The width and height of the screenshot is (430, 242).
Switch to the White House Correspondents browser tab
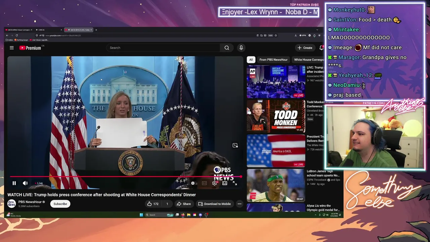point(19,30)
